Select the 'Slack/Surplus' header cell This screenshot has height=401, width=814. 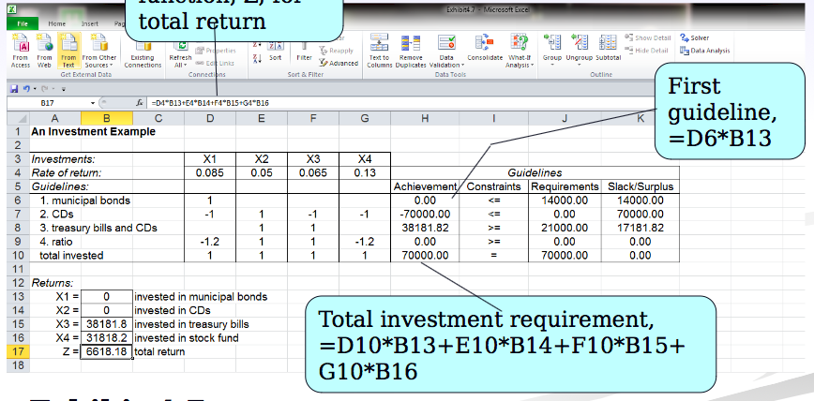(x=641, y=186)
